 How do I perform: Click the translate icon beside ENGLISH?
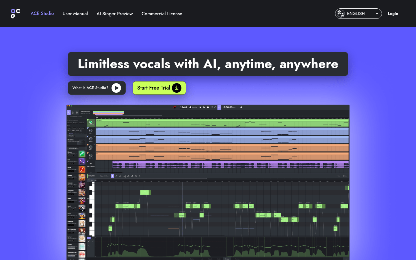coord(341,14)
